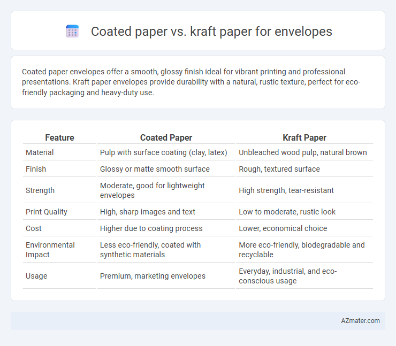
Task: Click the 'Kraft Paper' column header
Action: point(304,137)
